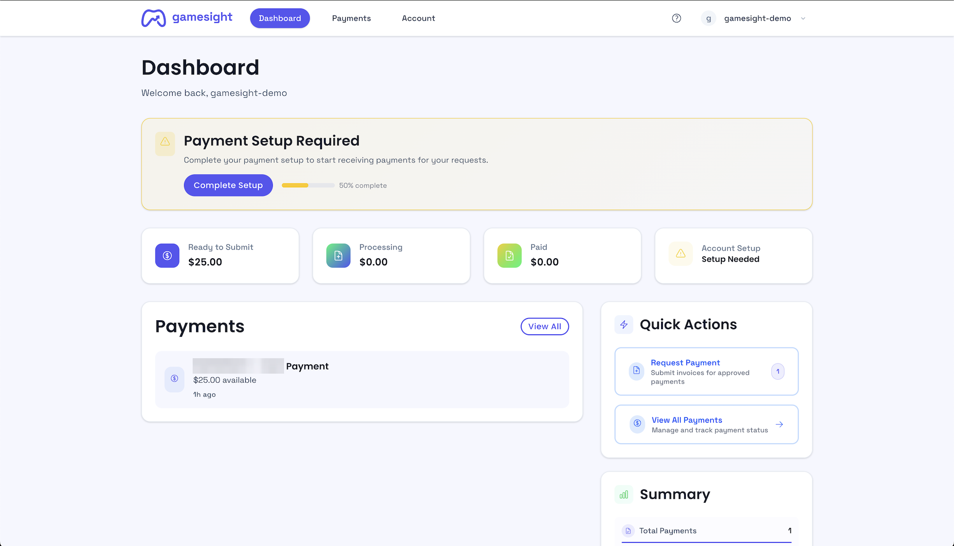Click the gamesight controller logo icon
Screen dimensions: 954x546
[x=154, y=18]
